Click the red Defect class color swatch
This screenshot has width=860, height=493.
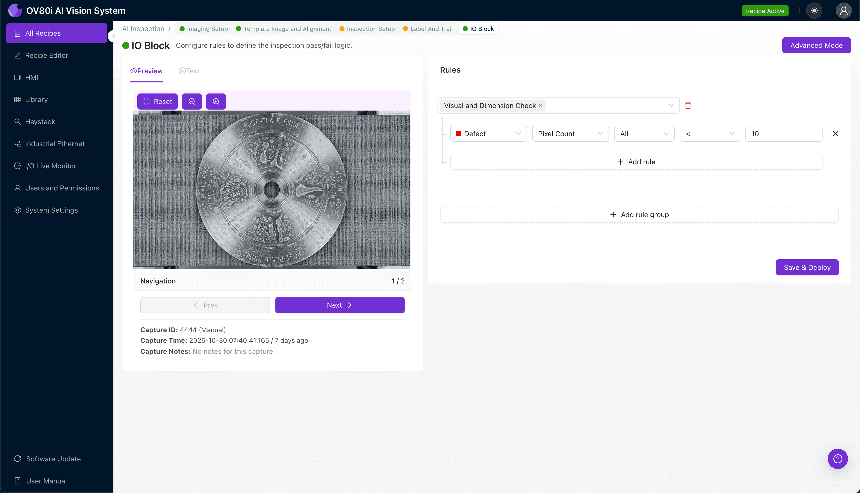click(x=459, y=133)
